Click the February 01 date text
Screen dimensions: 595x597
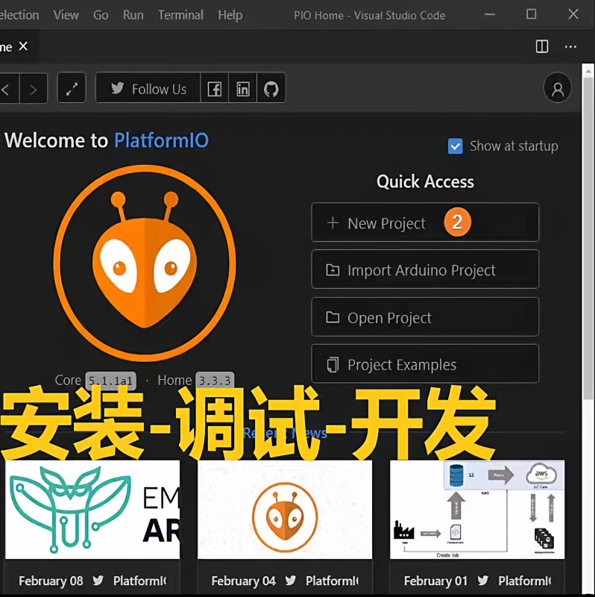tap(435, 581)
